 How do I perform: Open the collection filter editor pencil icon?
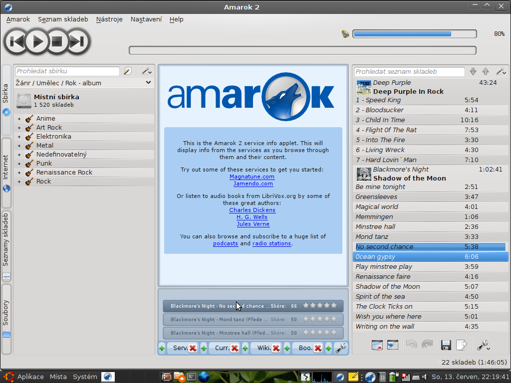128,71
